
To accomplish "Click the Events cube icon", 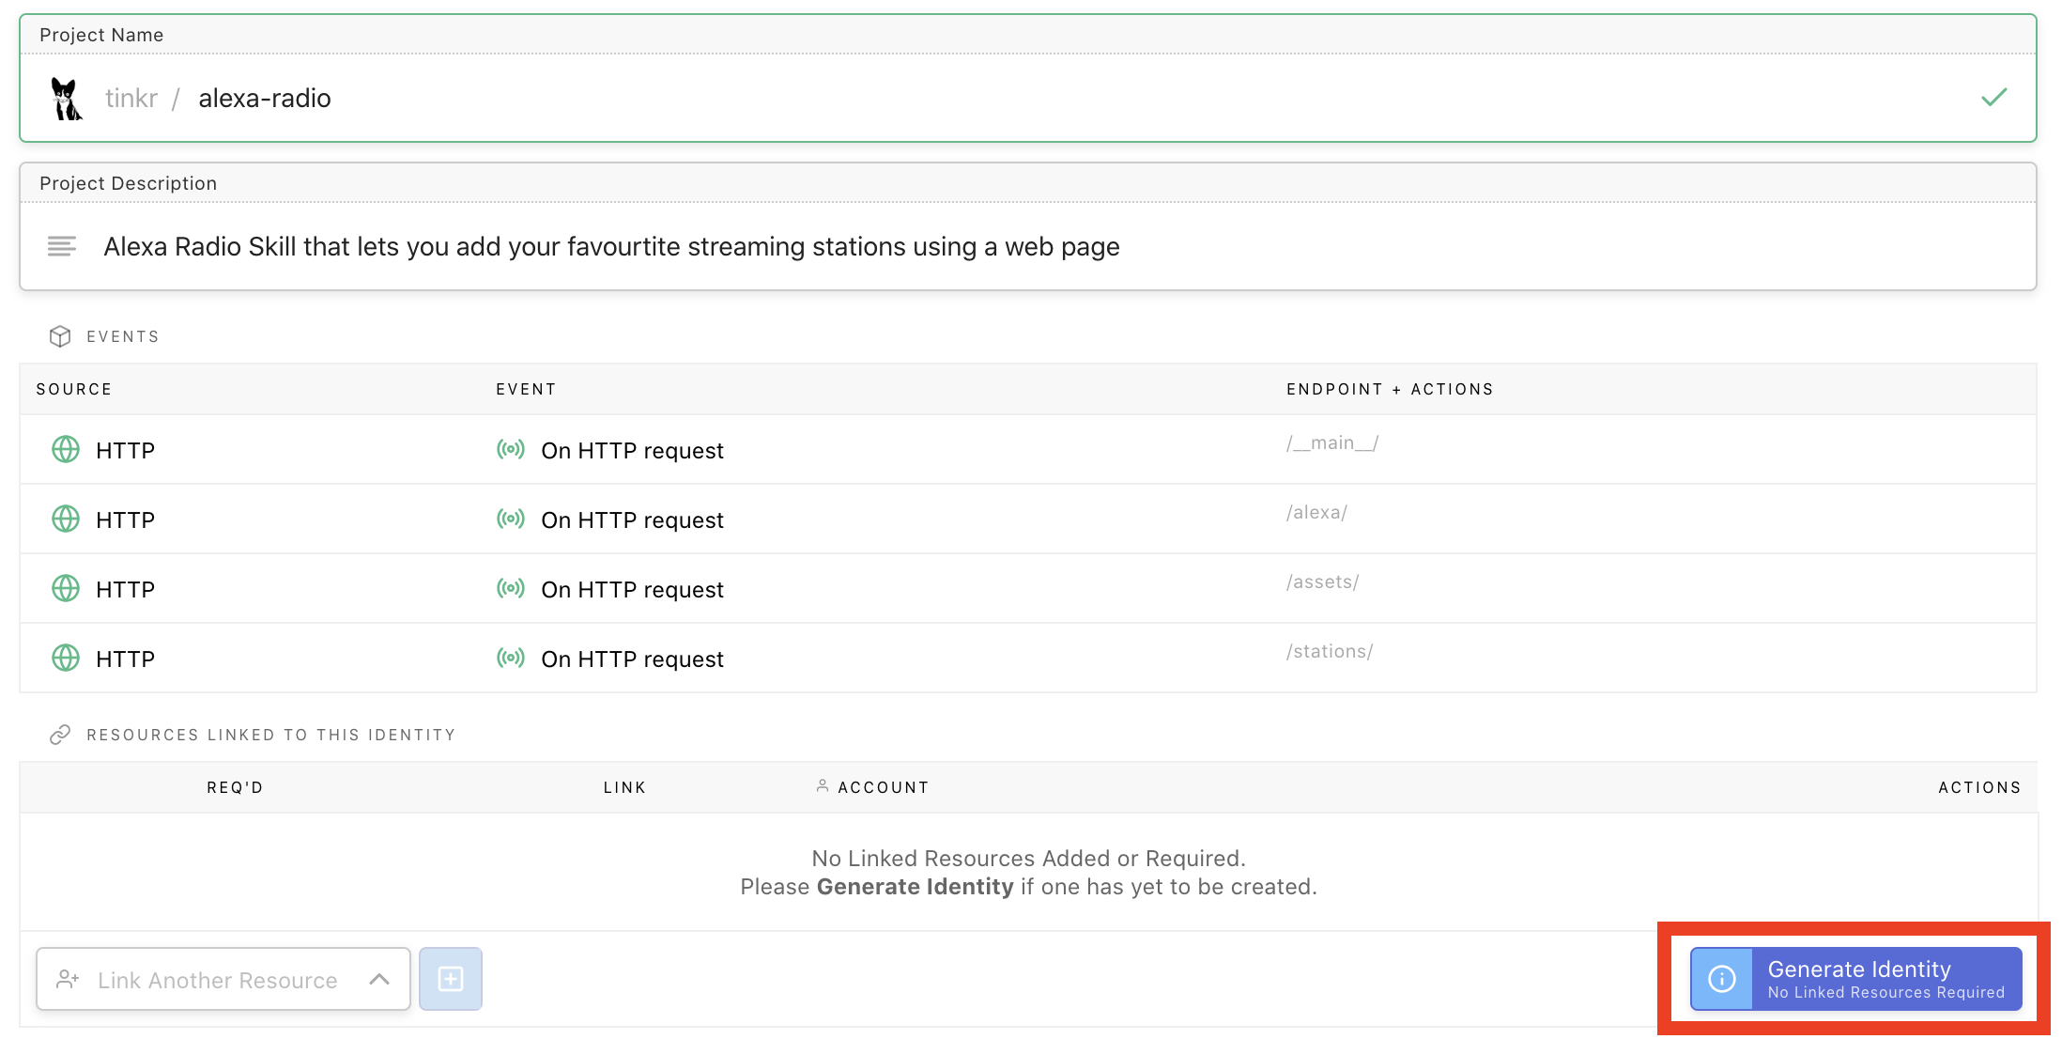I will pos(60,336).
